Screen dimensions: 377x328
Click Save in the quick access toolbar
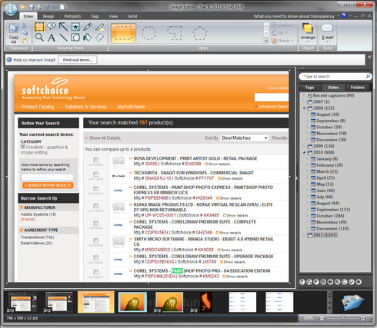tap(32, 7)
